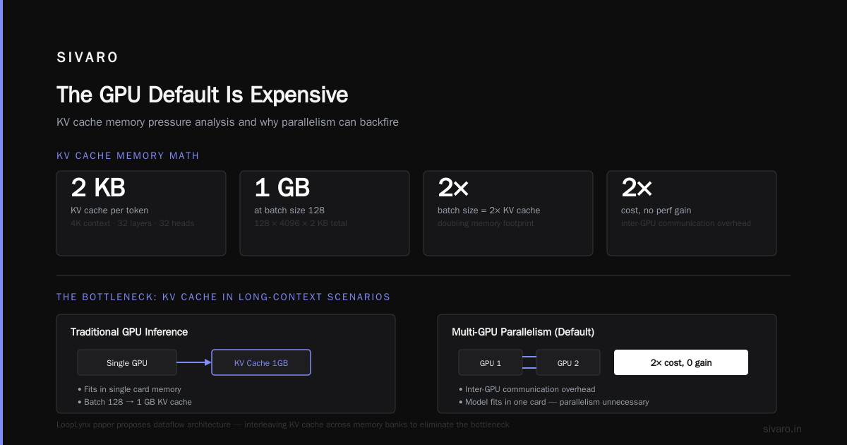Select the GPU 2 box

568,363
